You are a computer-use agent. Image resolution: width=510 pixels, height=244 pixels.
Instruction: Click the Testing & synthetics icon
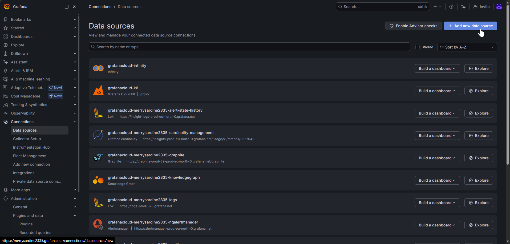pyautogui.click(x=6, y=105)
